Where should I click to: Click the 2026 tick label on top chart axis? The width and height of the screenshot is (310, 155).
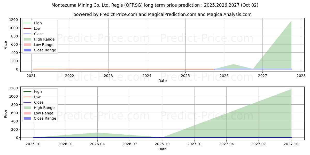(x=224, y=76)
